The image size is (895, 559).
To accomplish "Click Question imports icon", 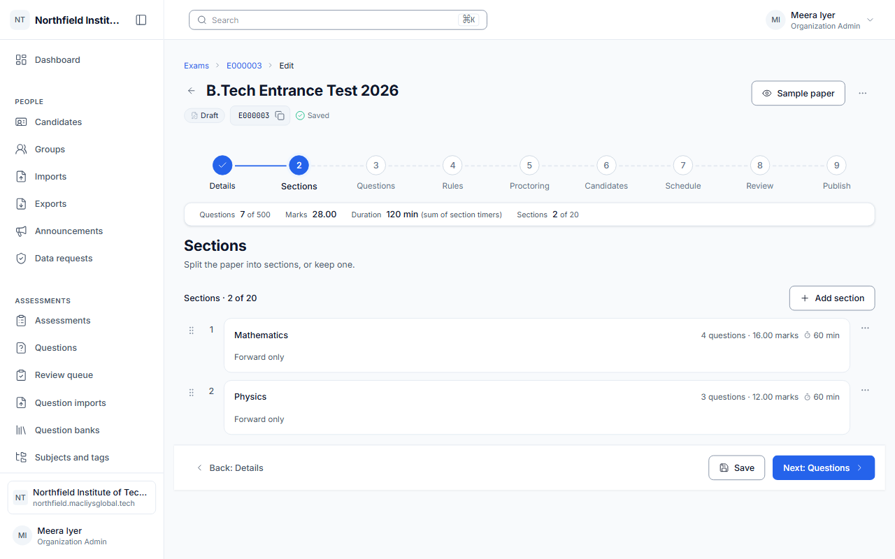I will point(21,403).
